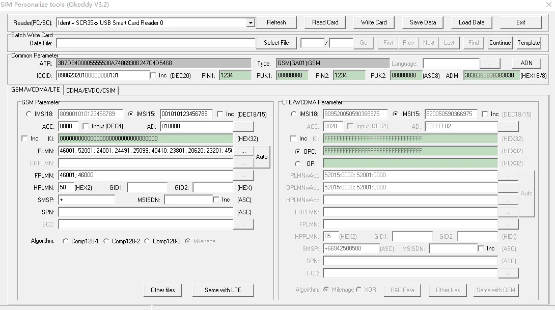
Task: Click in the Data File field
Action: pos(156,43)
